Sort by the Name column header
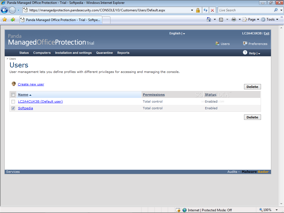The image size is (284, 213). point(23,95)
